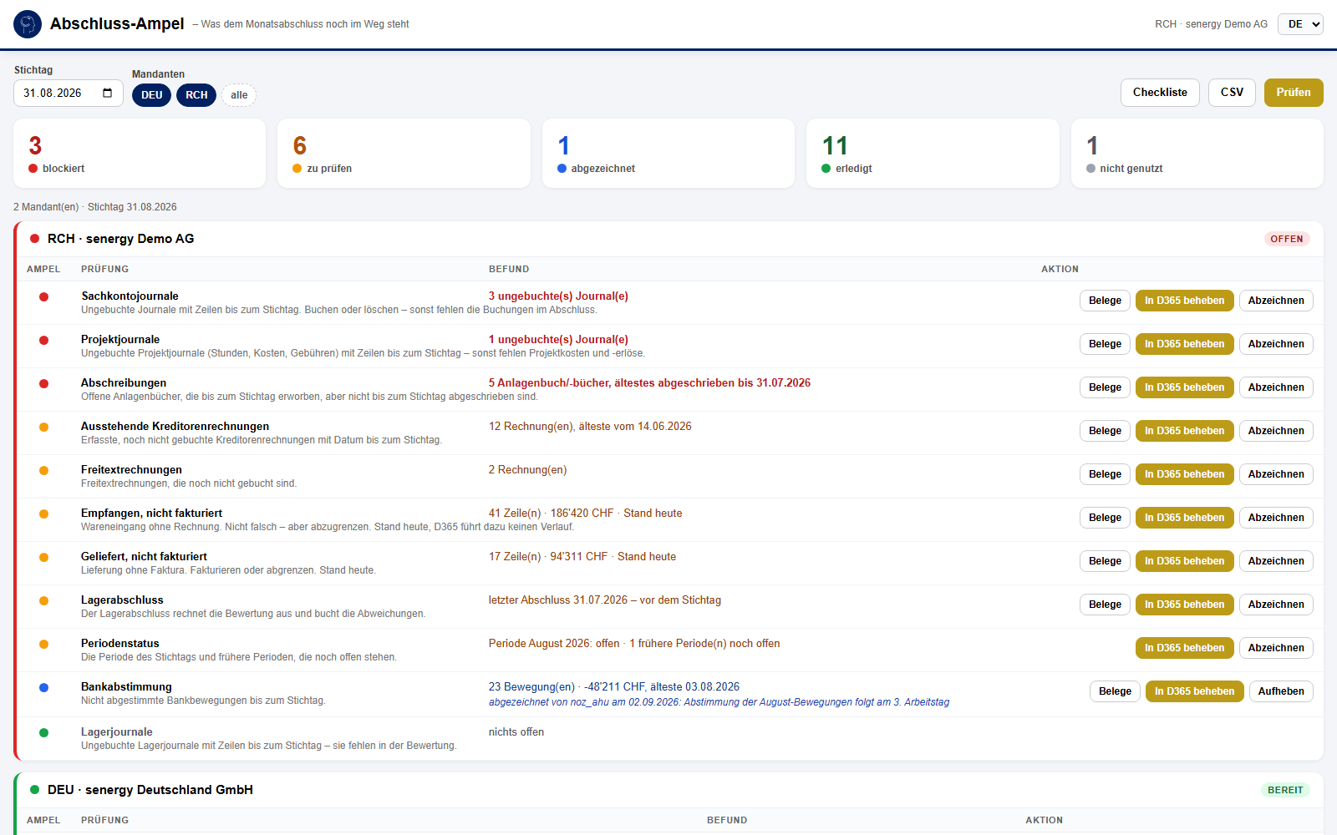This screenshot has height=835, width=1337.
Task: Show Belege for Ausstehende Kreditorenrechnungen
Action: 1105,431
